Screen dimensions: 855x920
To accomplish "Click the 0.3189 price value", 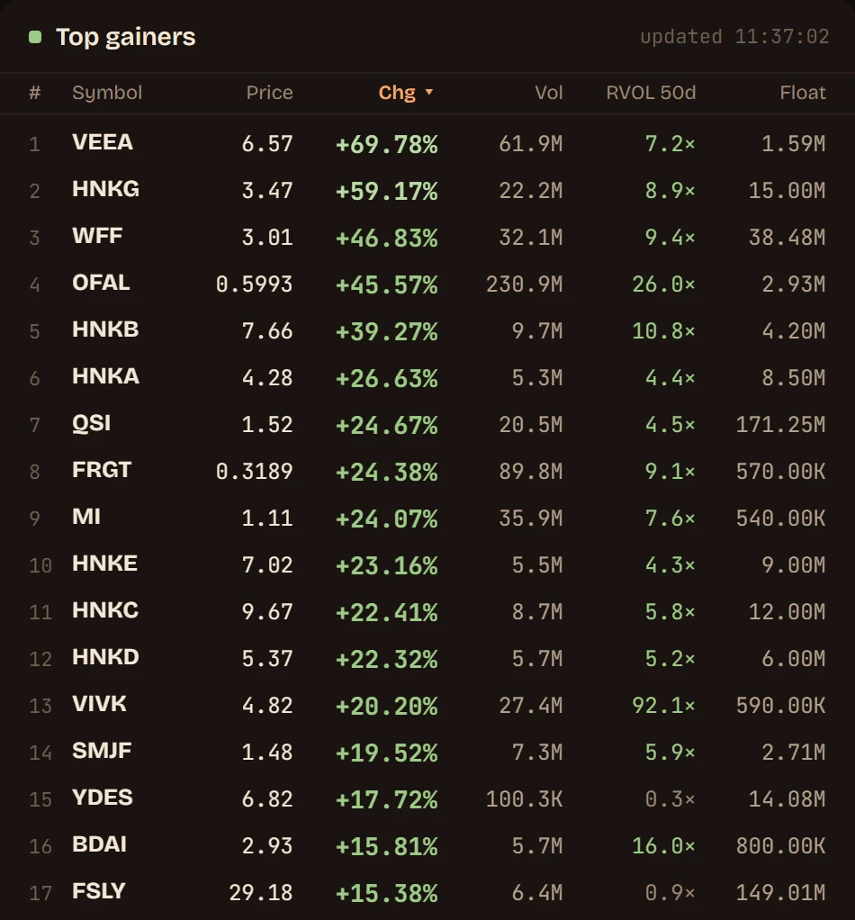I will click(254, 472).
